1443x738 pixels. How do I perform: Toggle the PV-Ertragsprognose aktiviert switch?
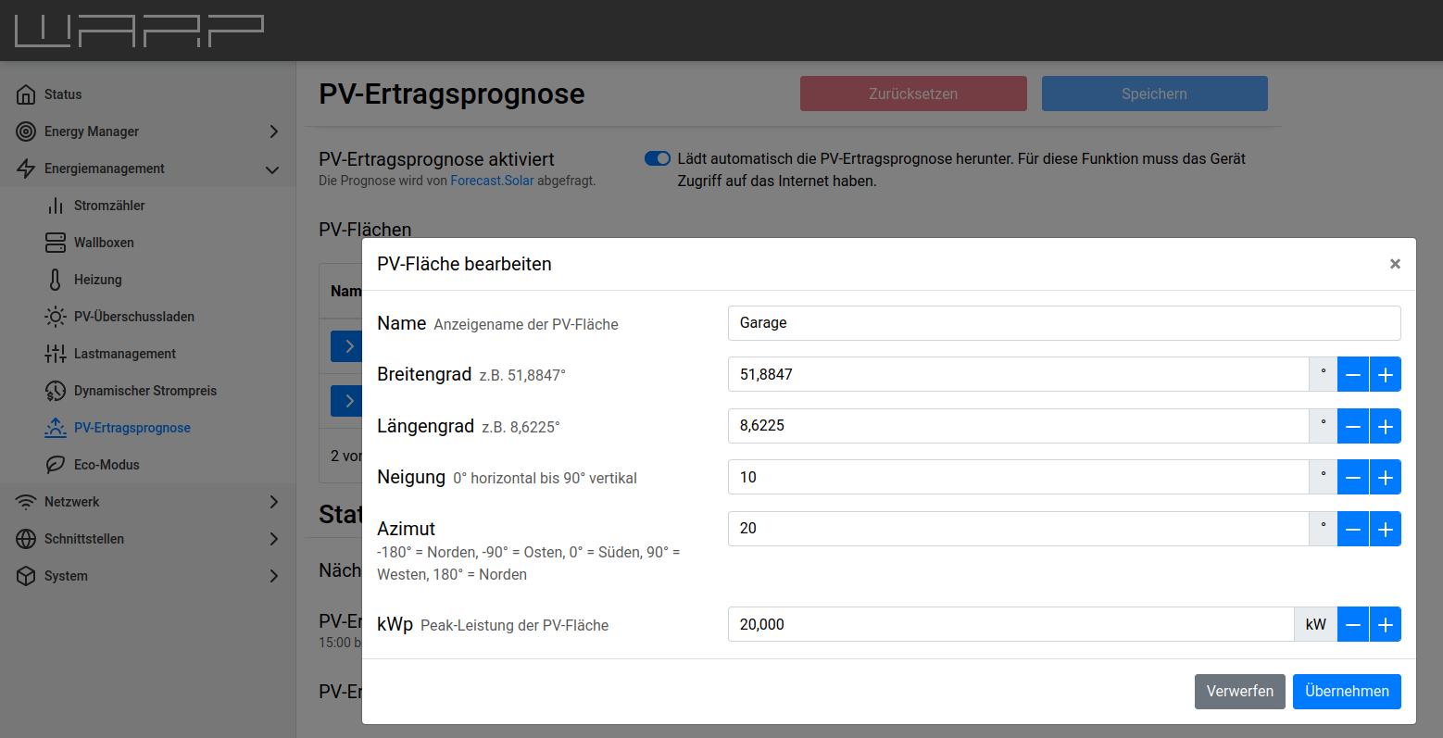click(x=658, y=158)
